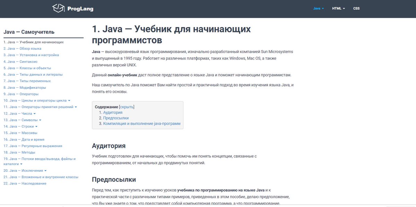The image size is (416, 207).
Task: Jump to Аудитория in the contents
Action: pyautogui.click(x=113, y=112)
